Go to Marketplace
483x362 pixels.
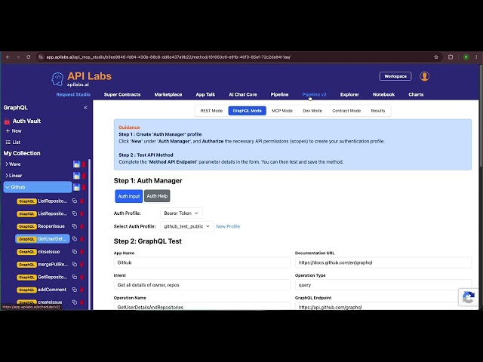[168, 94]
